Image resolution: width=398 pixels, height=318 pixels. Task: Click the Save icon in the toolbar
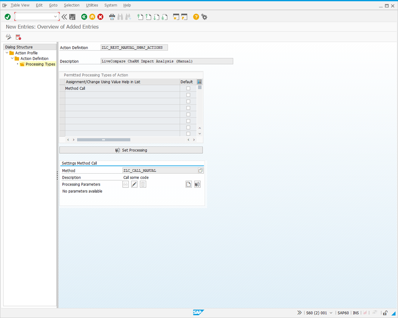pyautogui.click(x=72, y=16)
